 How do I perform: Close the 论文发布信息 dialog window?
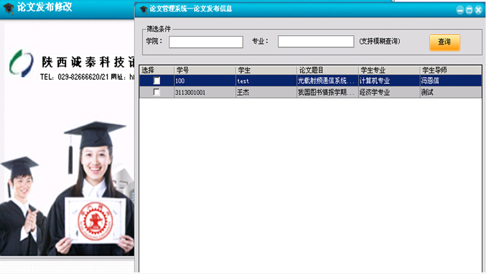tap(478, 10)
